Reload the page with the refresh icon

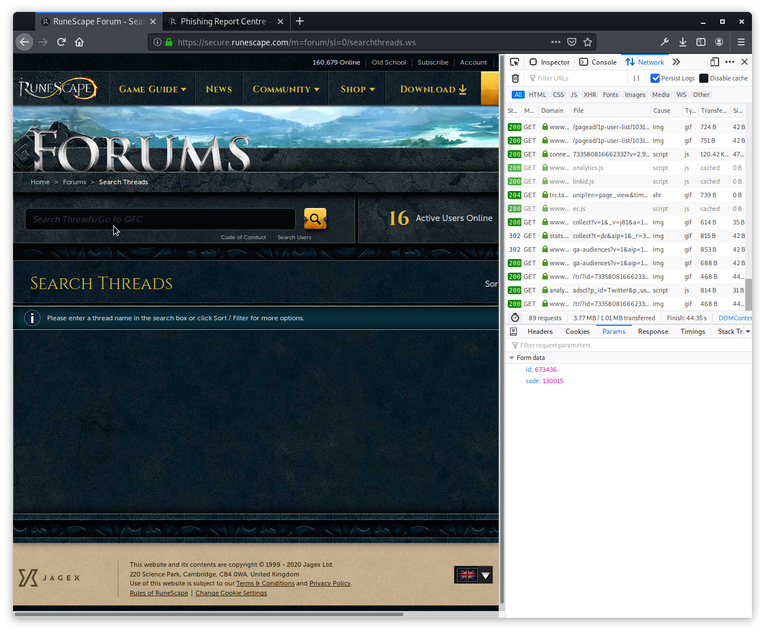(61, 42)
